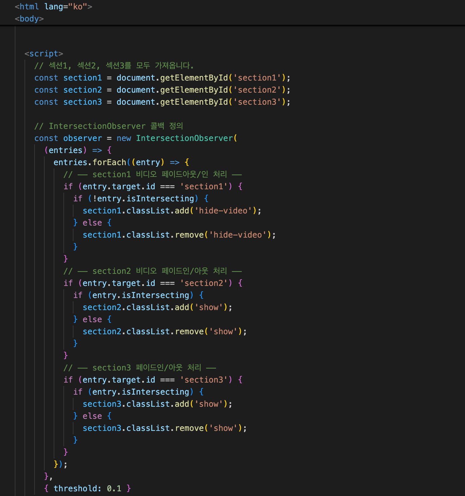Click the 0.1 threshold value

point(114,489)
